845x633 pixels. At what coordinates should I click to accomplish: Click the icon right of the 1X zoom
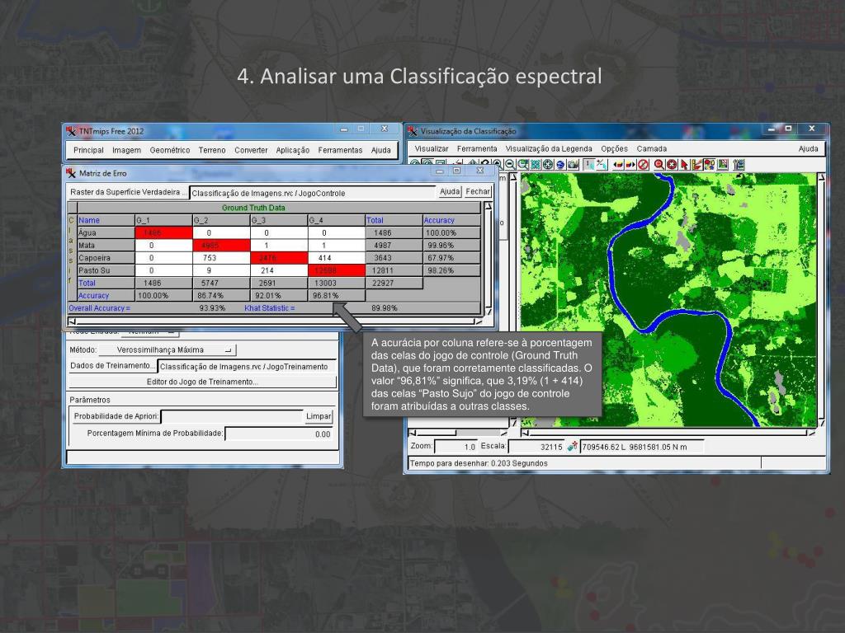point(602,165)
